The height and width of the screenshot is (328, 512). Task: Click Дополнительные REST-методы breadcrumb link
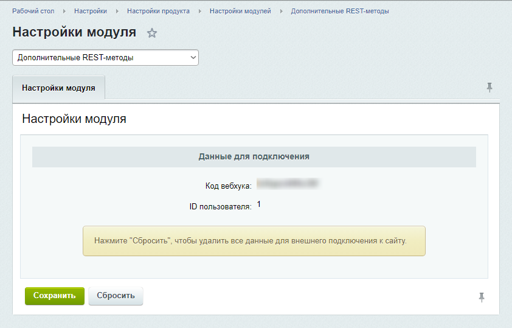(x=340, y=11)
